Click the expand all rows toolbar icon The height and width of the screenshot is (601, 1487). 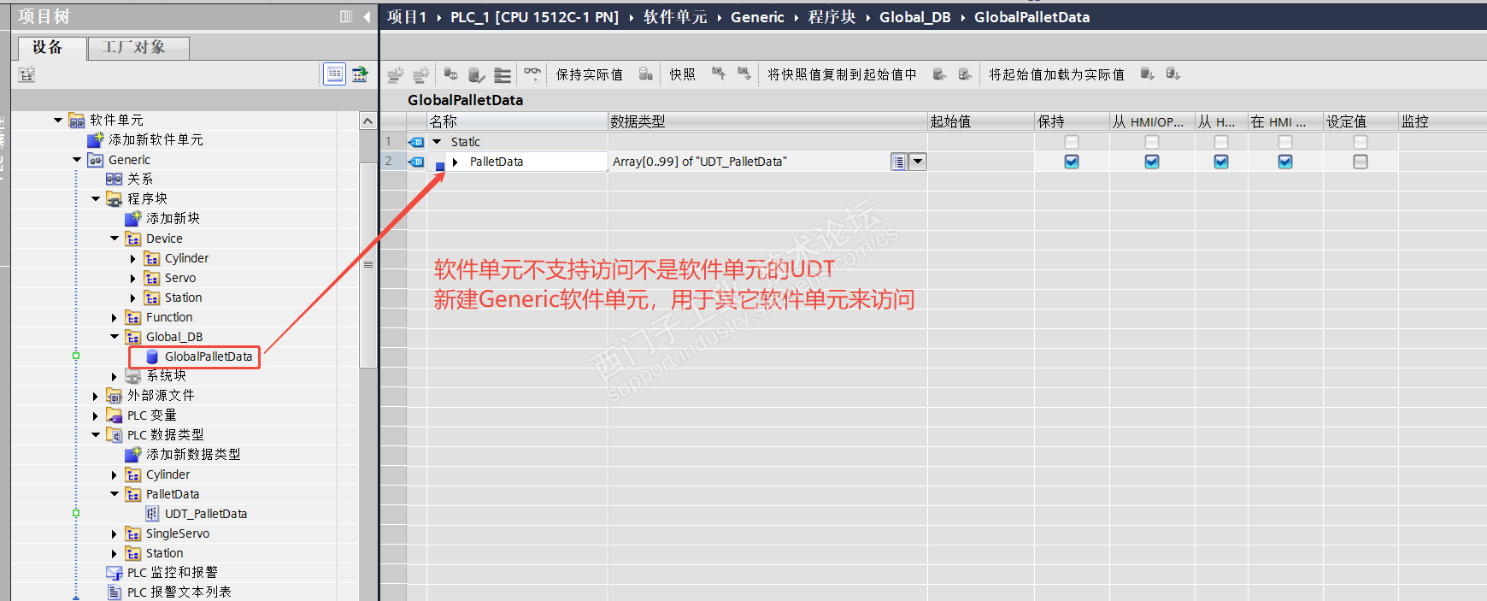(x=503, y=75)
